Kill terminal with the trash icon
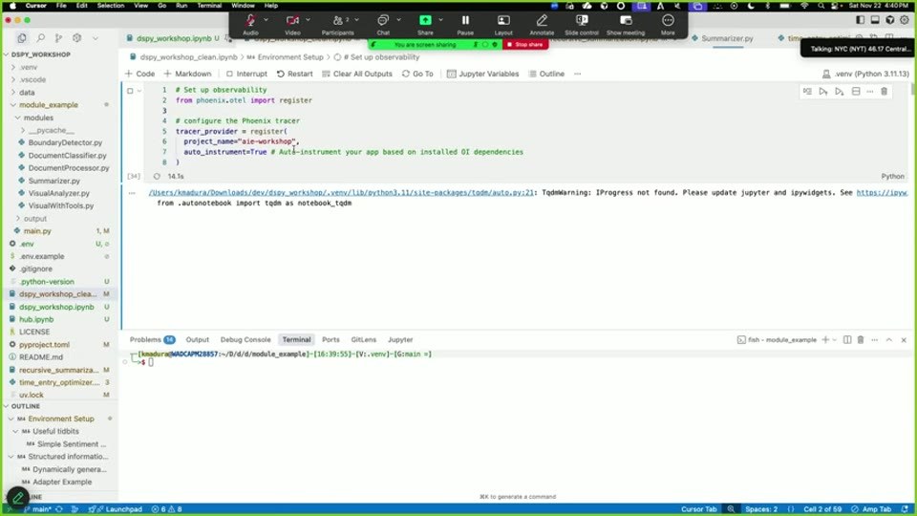Image resolution: width=917 pixels, height=516 pixels. point(861,339)
